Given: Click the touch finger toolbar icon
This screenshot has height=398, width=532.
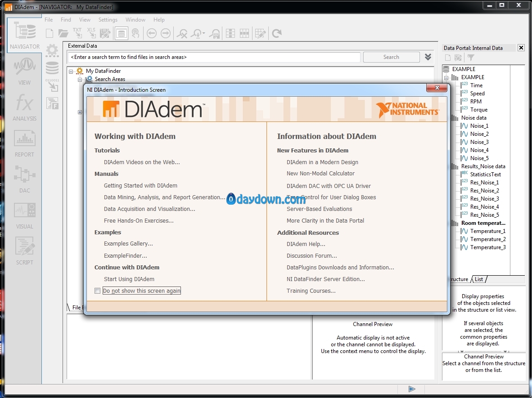Looking at the screenshot, I should [135, 33].
